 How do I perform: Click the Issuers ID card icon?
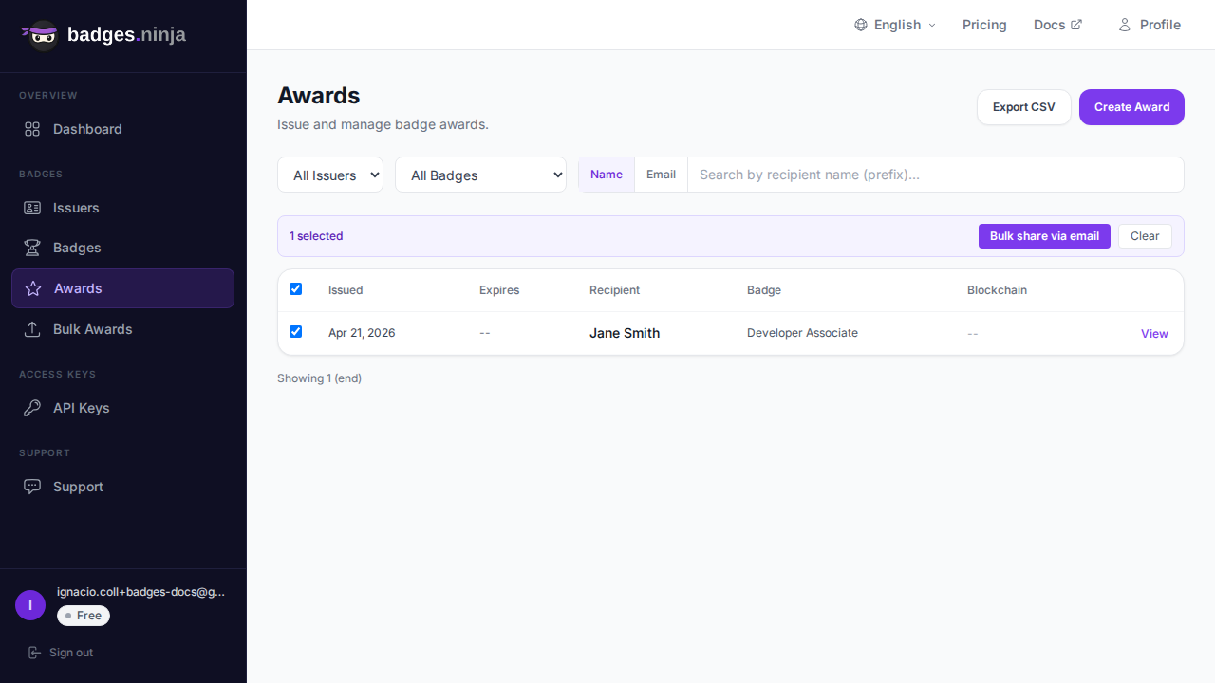tap(32, 208)
